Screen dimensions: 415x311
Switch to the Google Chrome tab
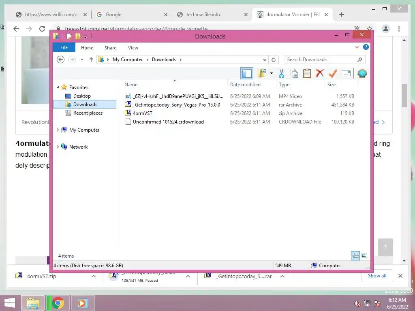132,15
